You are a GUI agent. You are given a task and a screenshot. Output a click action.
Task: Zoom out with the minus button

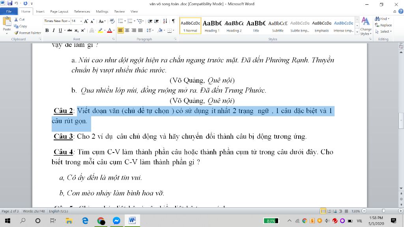point(364,211)
